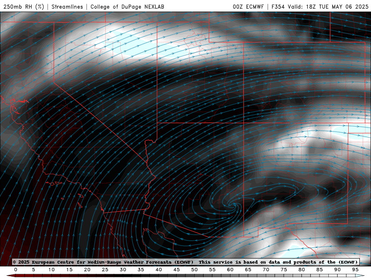Click the "90" value on the color scale

(x=338, y=270)
